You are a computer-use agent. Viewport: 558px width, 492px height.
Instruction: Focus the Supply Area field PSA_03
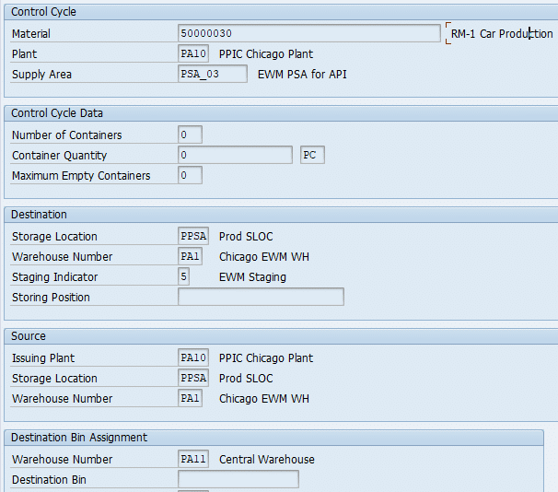(x=212, y=75)
